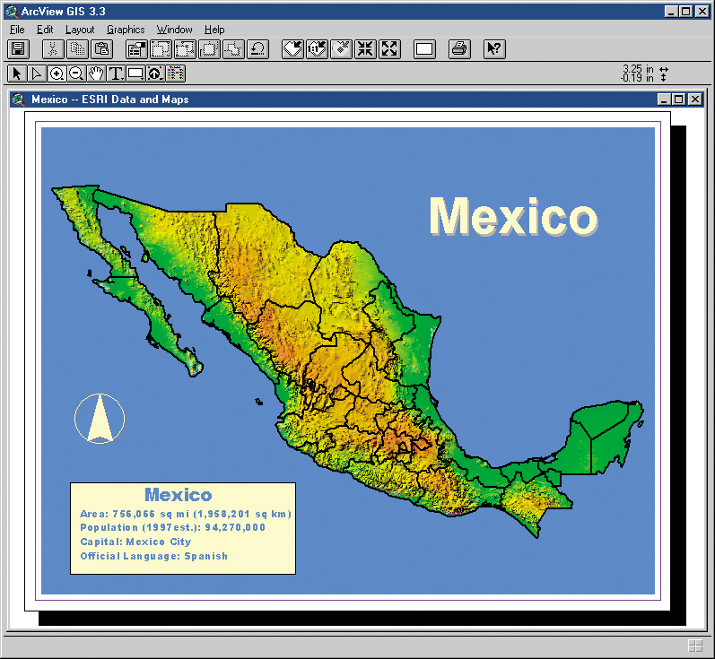Screen dimensions: 715x659
Task: Open the Layout menu
Action: click(x=80, y=30)
